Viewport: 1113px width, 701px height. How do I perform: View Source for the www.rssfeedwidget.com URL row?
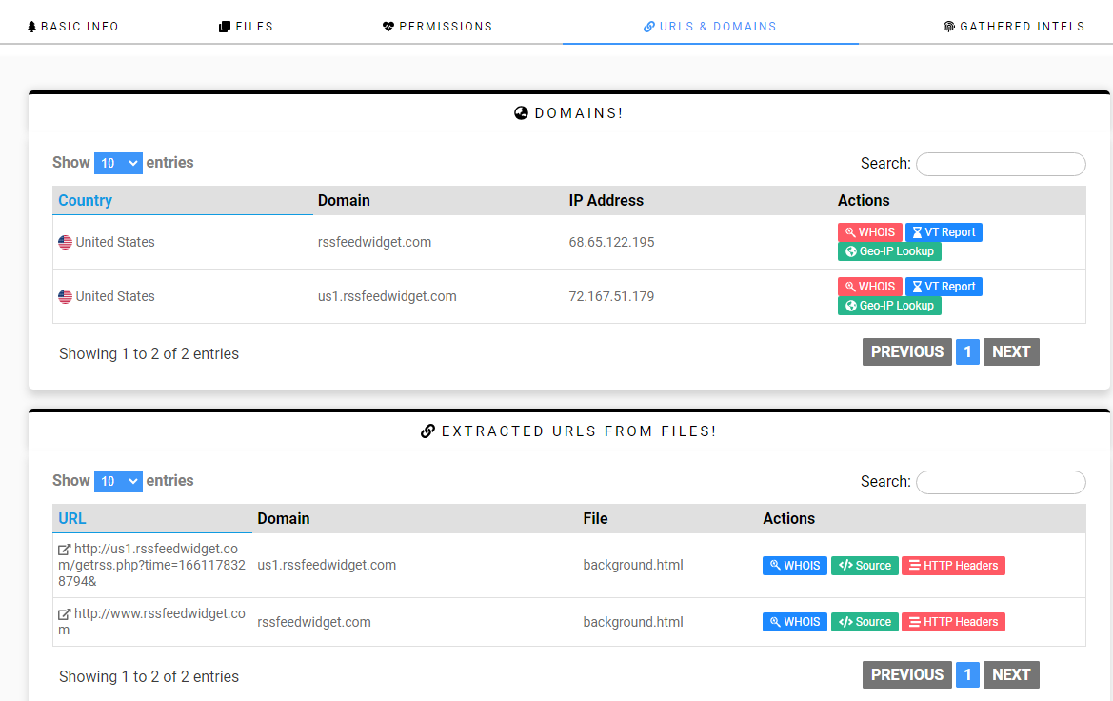point(865,621)
